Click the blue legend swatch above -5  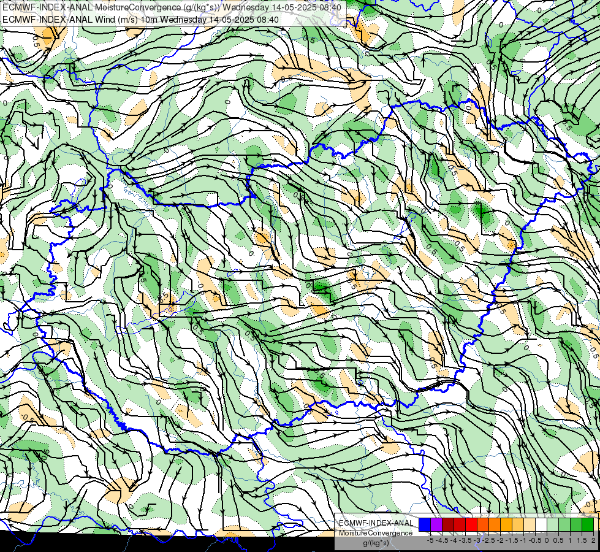click(x=425, y=525)
